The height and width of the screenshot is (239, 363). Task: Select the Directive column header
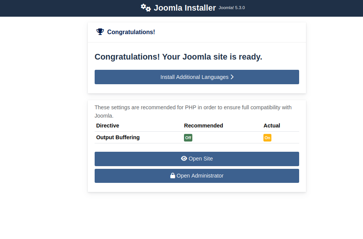(x=108, y=126)
